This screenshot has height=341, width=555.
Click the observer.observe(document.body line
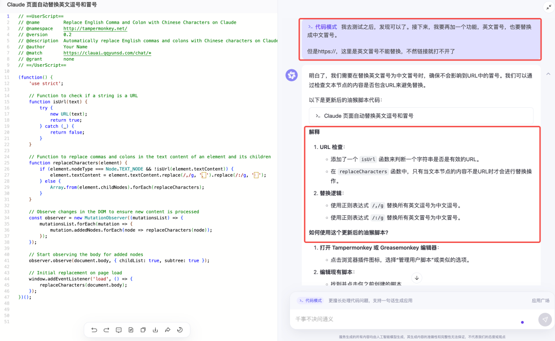(119, 261)
